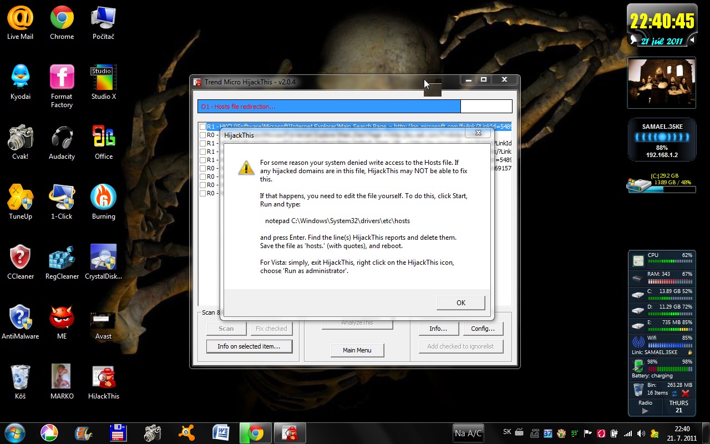Open Microsoft Word from the taskbar
This screenshot has width=710, height=444.
click(221, 433)
